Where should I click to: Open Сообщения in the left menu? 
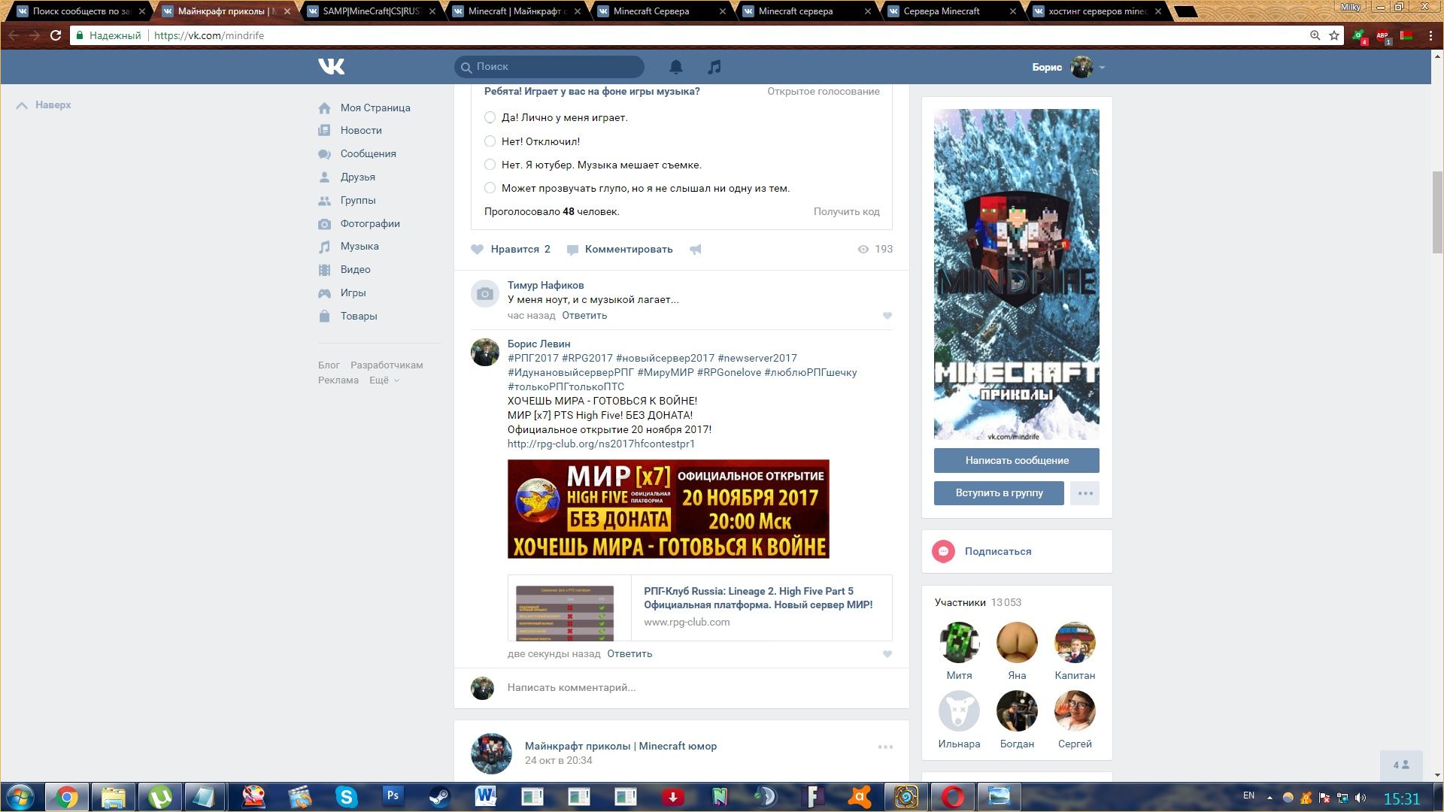[x=368, y=153]
